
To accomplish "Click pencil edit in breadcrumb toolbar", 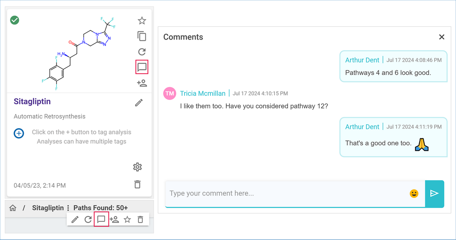I will (75, 219).
